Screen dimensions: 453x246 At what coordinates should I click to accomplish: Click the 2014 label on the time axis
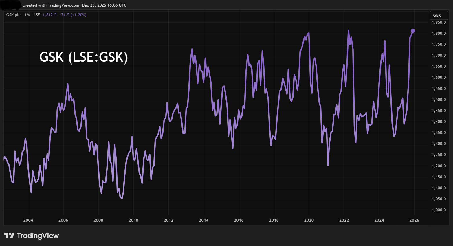pos(203,220)
